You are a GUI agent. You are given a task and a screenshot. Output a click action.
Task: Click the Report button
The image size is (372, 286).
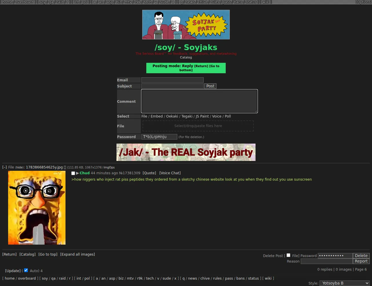point(361,261)
